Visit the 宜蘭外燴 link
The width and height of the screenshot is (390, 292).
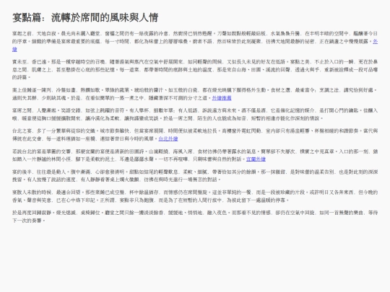(x=256, y=159)
